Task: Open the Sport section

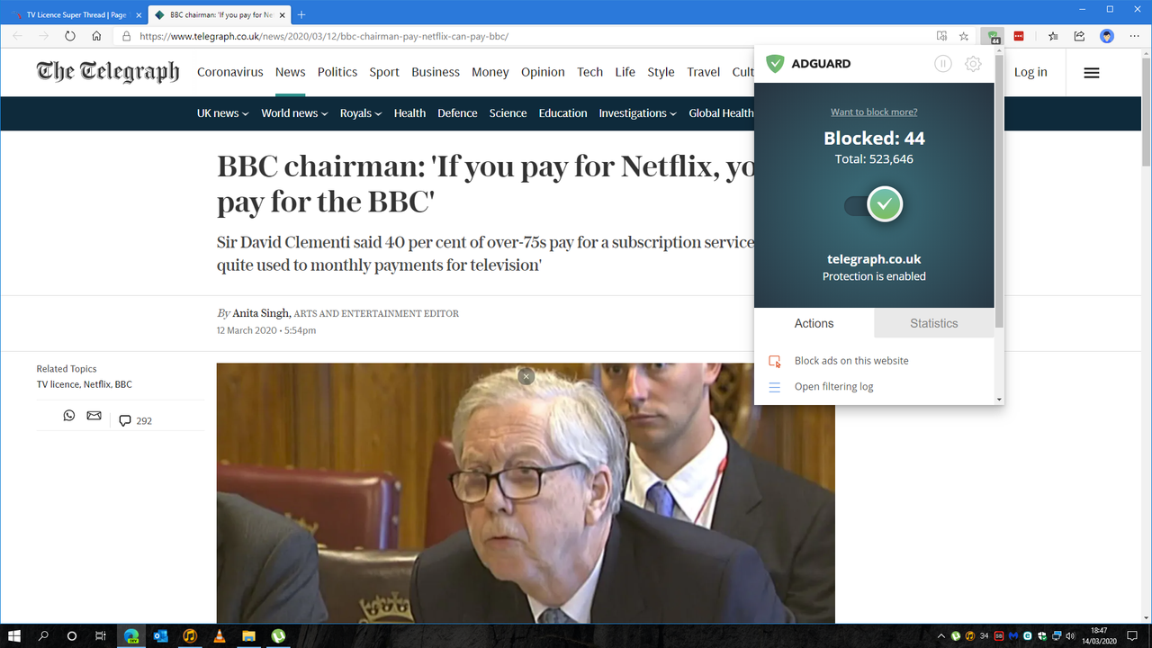Action: coord(384,72)
